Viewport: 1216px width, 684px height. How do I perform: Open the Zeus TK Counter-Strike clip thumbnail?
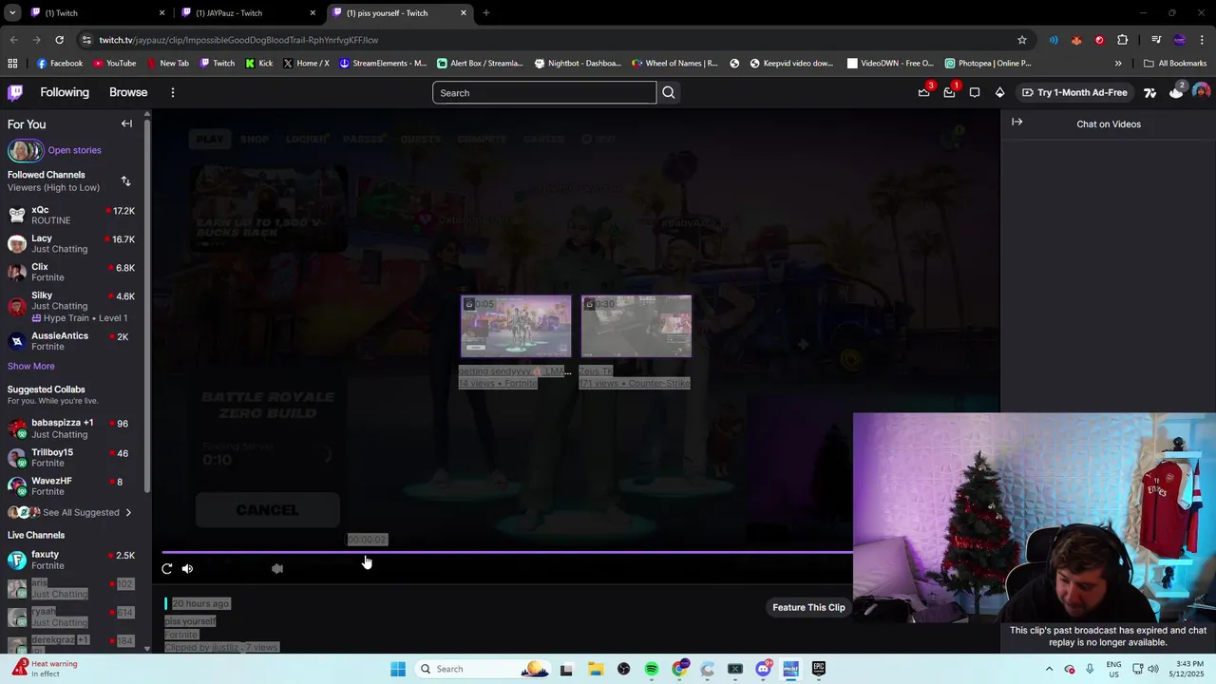[x=636, y=326]
